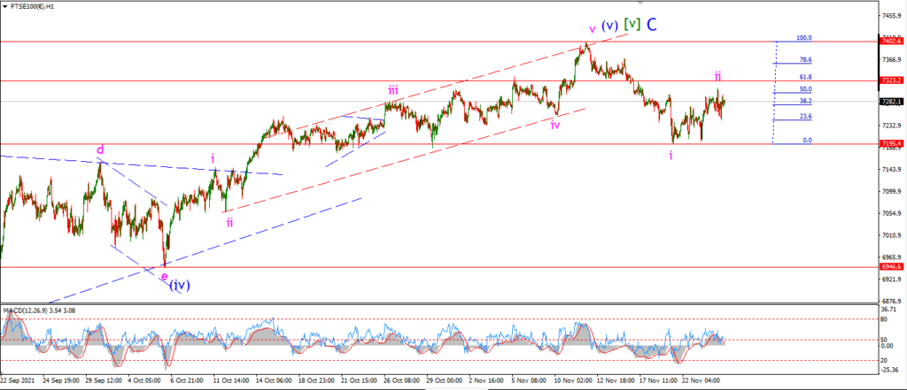Click the Fibonacci 0.0 level label
This screenshot has width=907, height=390.
click(807, 141)
